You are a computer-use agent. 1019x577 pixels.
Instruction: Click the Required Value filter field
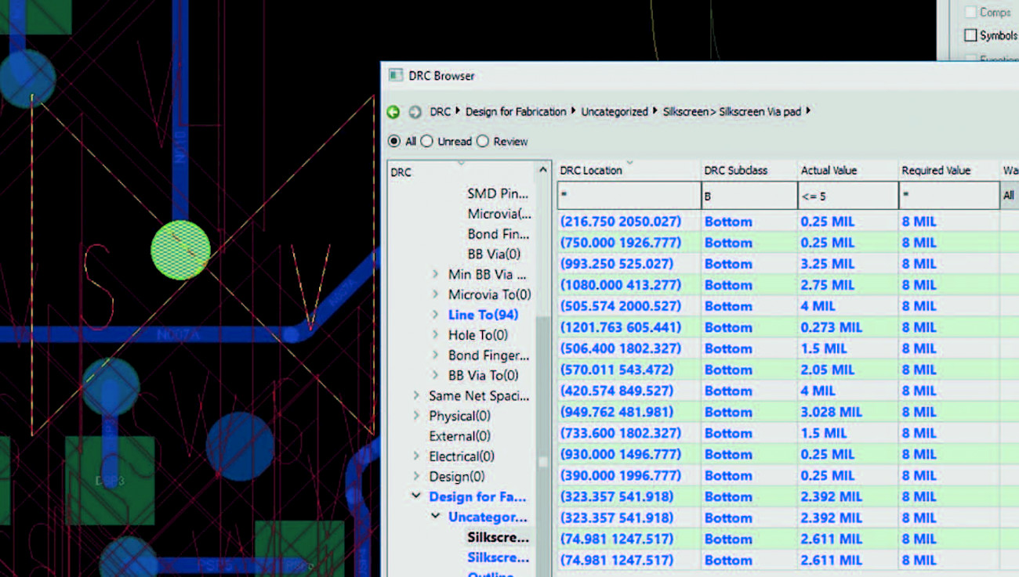(948, 196)
